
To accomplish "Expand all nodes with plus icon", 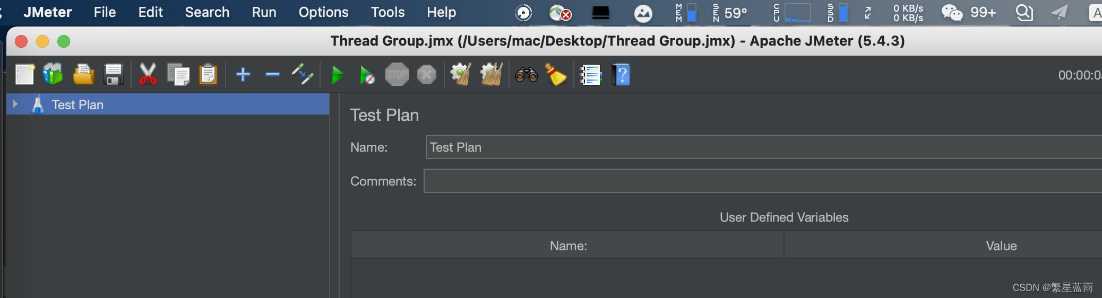I will (243, 74).
